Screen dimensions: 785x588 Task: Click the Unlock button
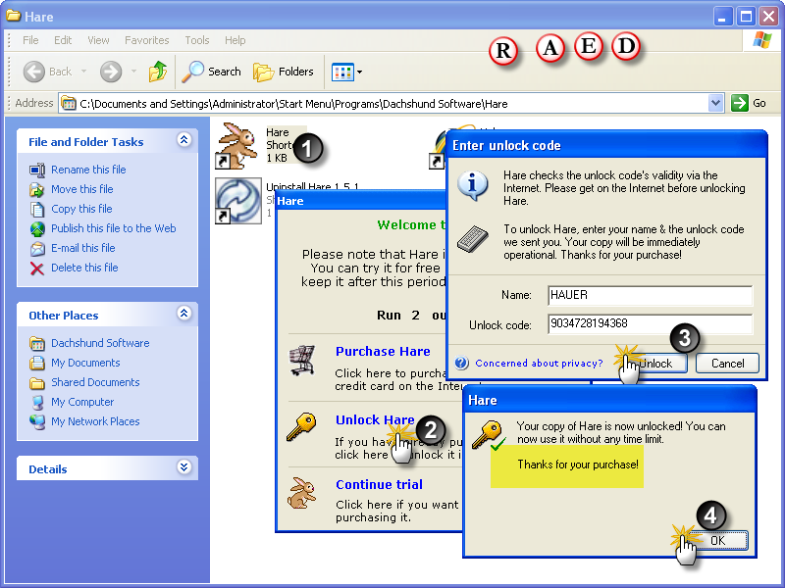click(x=654, y=364)
